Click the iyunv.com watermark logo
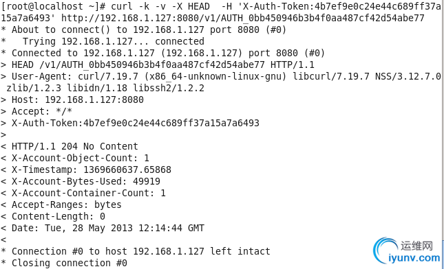Viewport: 444px width, 269px height. 408,250
